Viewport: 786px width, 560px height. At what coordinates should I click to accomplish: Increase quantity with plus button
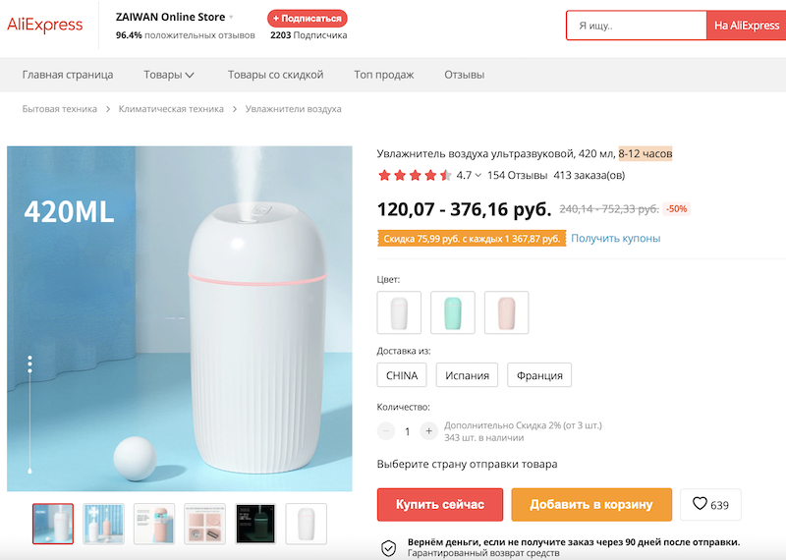click(428, 431)
